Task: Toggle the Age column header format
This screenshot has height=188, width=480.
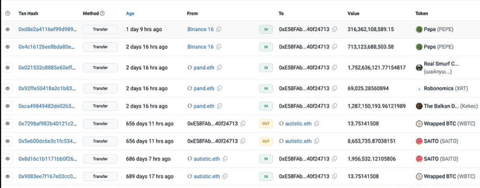Action: (130, 14)
